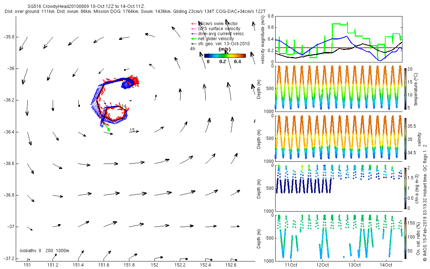This screenshot has height=269, width=430.
Task: Click the "151.8" longitude tick label
Action: click(129, 265)
